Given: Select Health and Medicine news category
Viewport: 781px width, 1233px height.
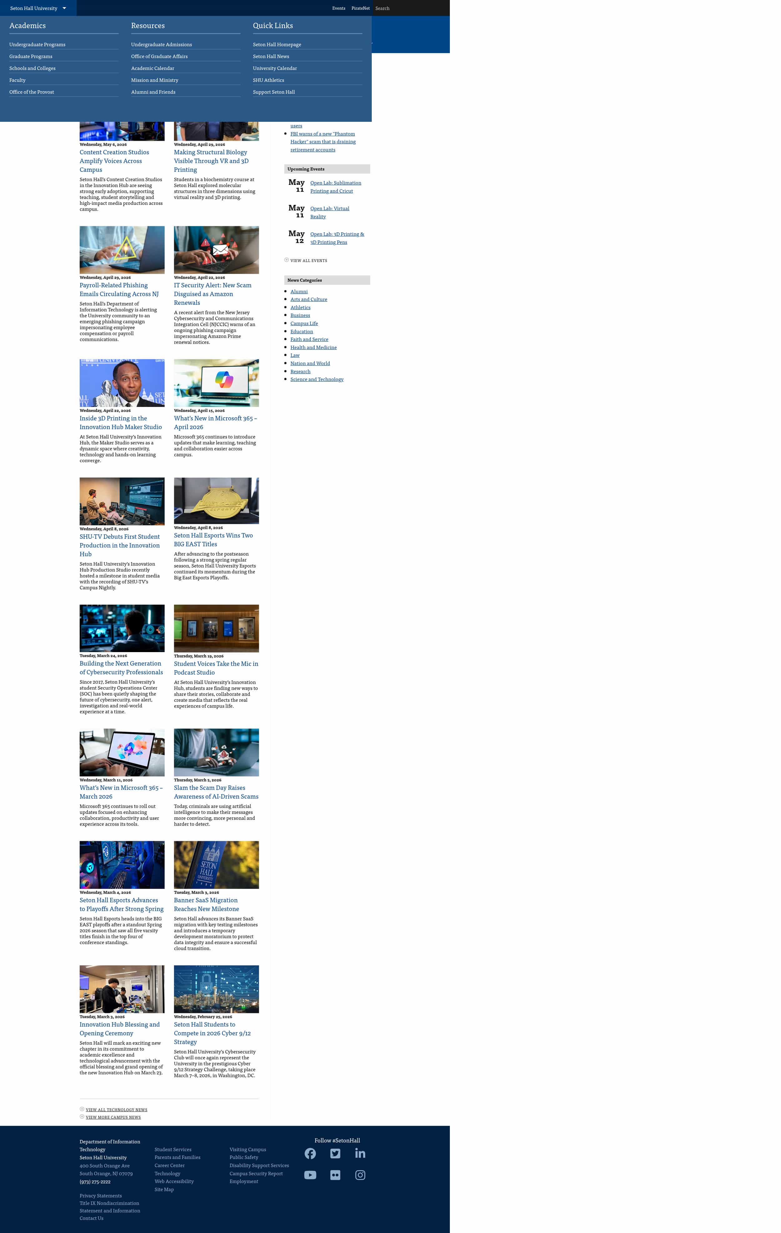Looking at the screenshot, I should tap(313, 347).
